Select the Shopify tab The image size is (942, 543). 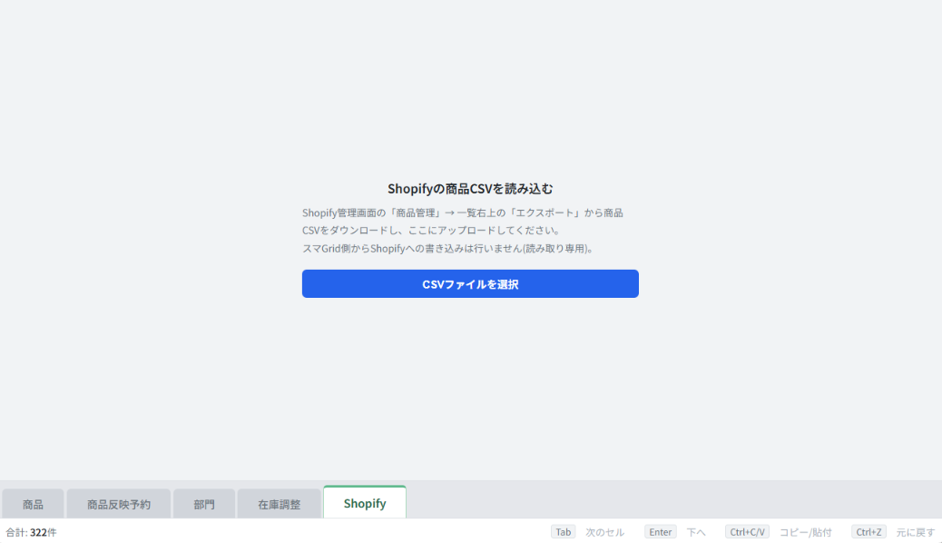[365, 503]
